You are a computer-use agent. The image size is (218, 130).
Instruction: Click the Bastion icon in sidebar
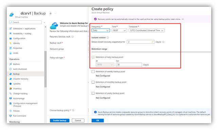tap(11, 64)
